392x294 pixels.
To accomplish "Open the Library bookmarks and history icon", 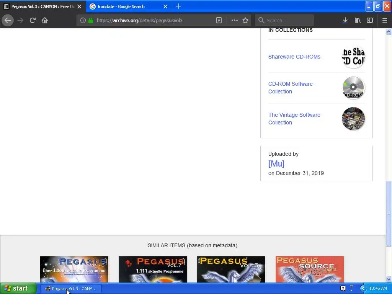I will pyautogui.click(x=358, y=20).
